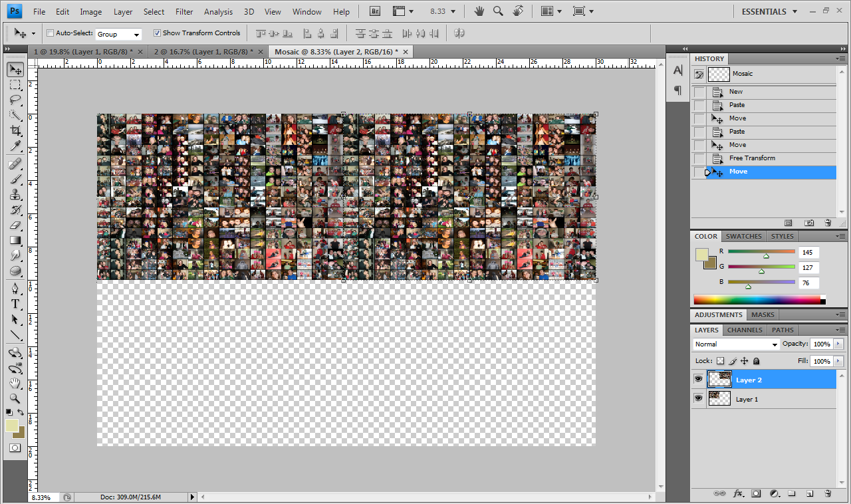Toggle lock image pixels
851x504 pixels.
733,361
